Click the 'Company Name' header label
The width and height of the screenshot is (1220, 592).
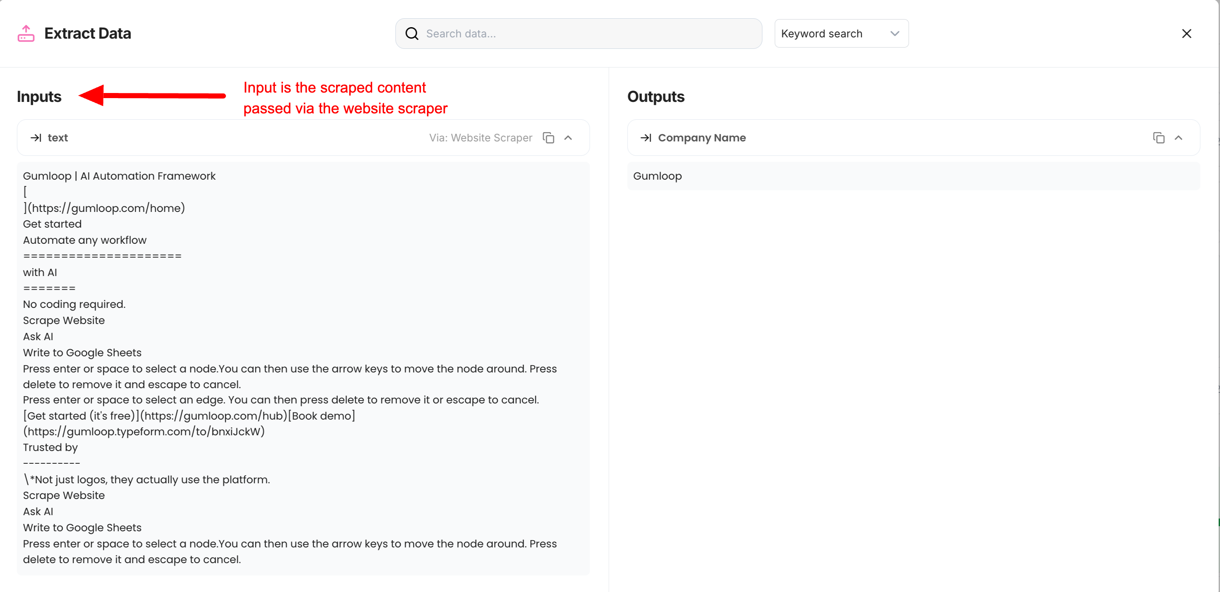coord(701,138)
